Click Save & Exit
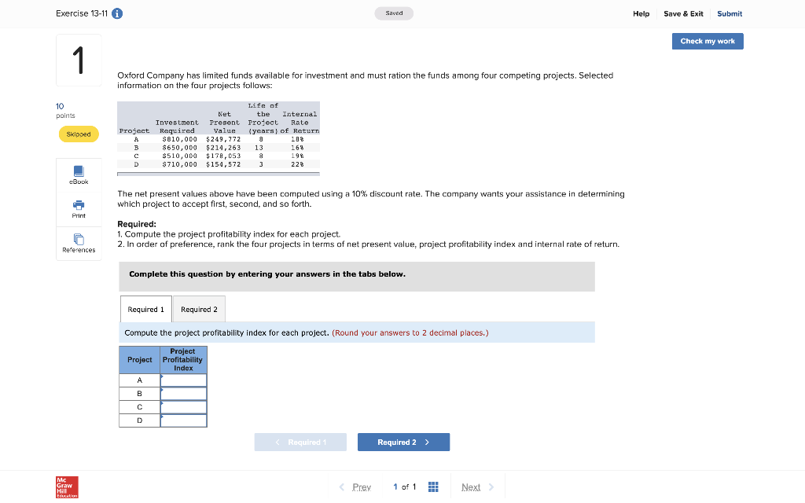Viewport: 805px width, 503px height. pyautogui.click(x=683, y=14)
